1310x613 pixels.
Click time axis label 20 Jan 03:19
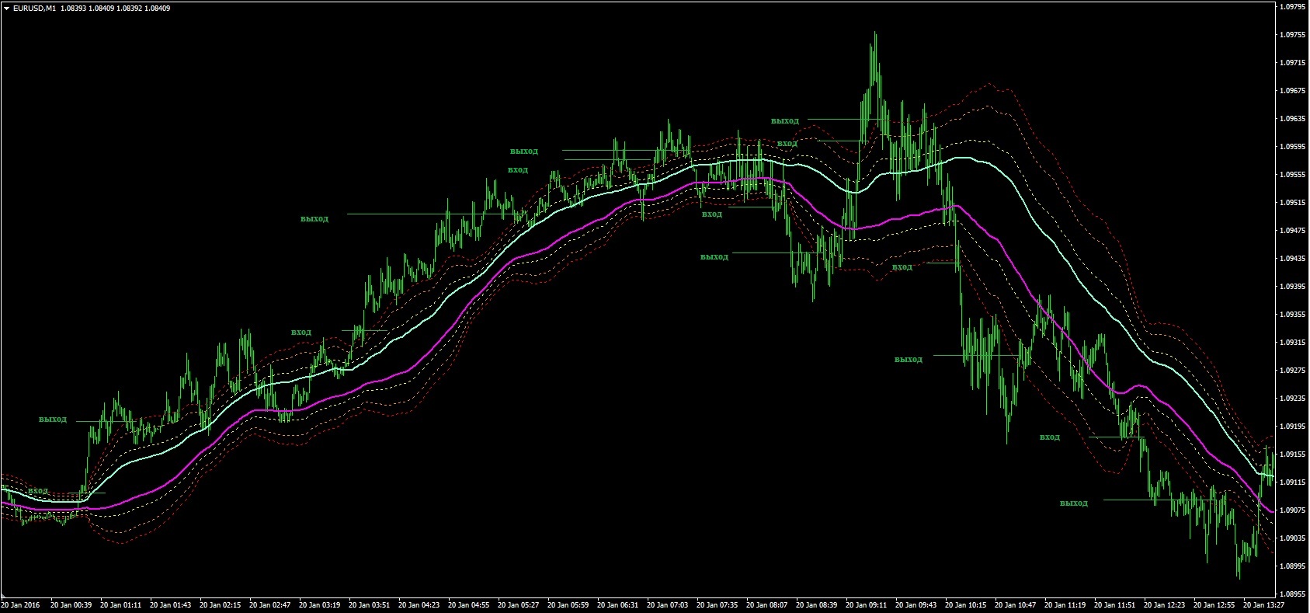319,604
